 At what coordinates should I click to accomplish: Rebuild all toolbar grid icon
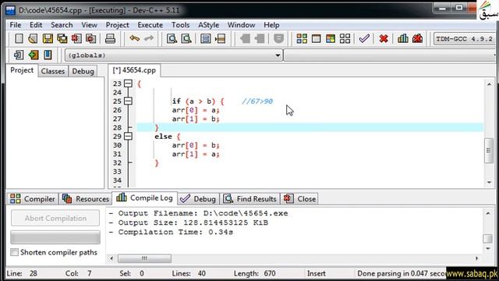tap(345, 38)
